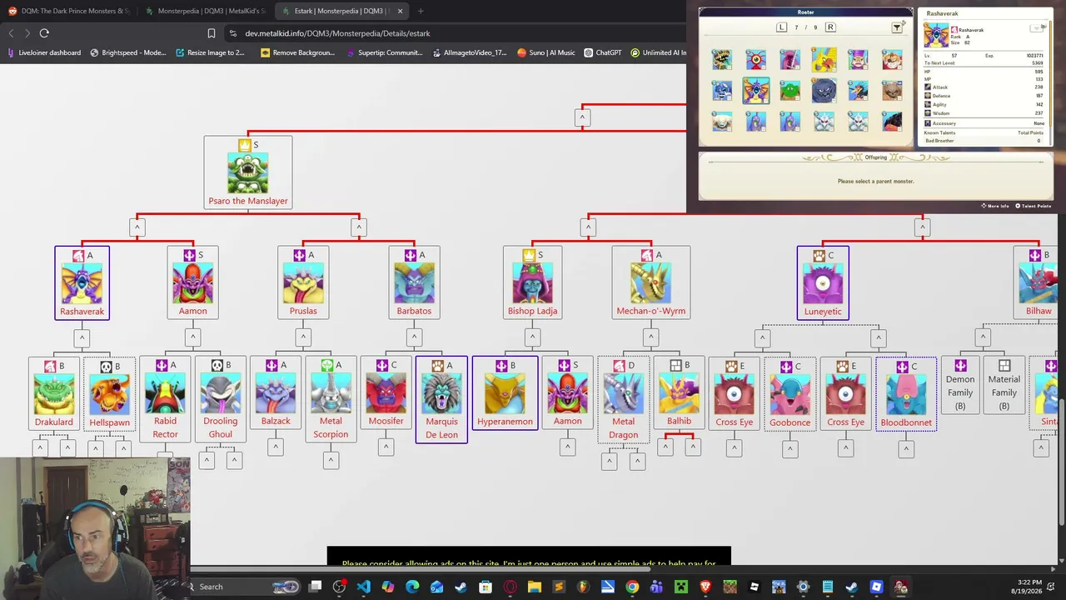Screen dimensions: 1066x600
Task: Click the Rabid Rector portrait
Action: pyautogui.click(x=165, y=393)
